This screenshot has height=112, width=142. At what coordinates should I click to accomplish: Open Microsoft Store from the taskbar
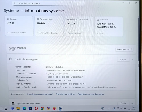pyautogui.click(x=30, y=109)
